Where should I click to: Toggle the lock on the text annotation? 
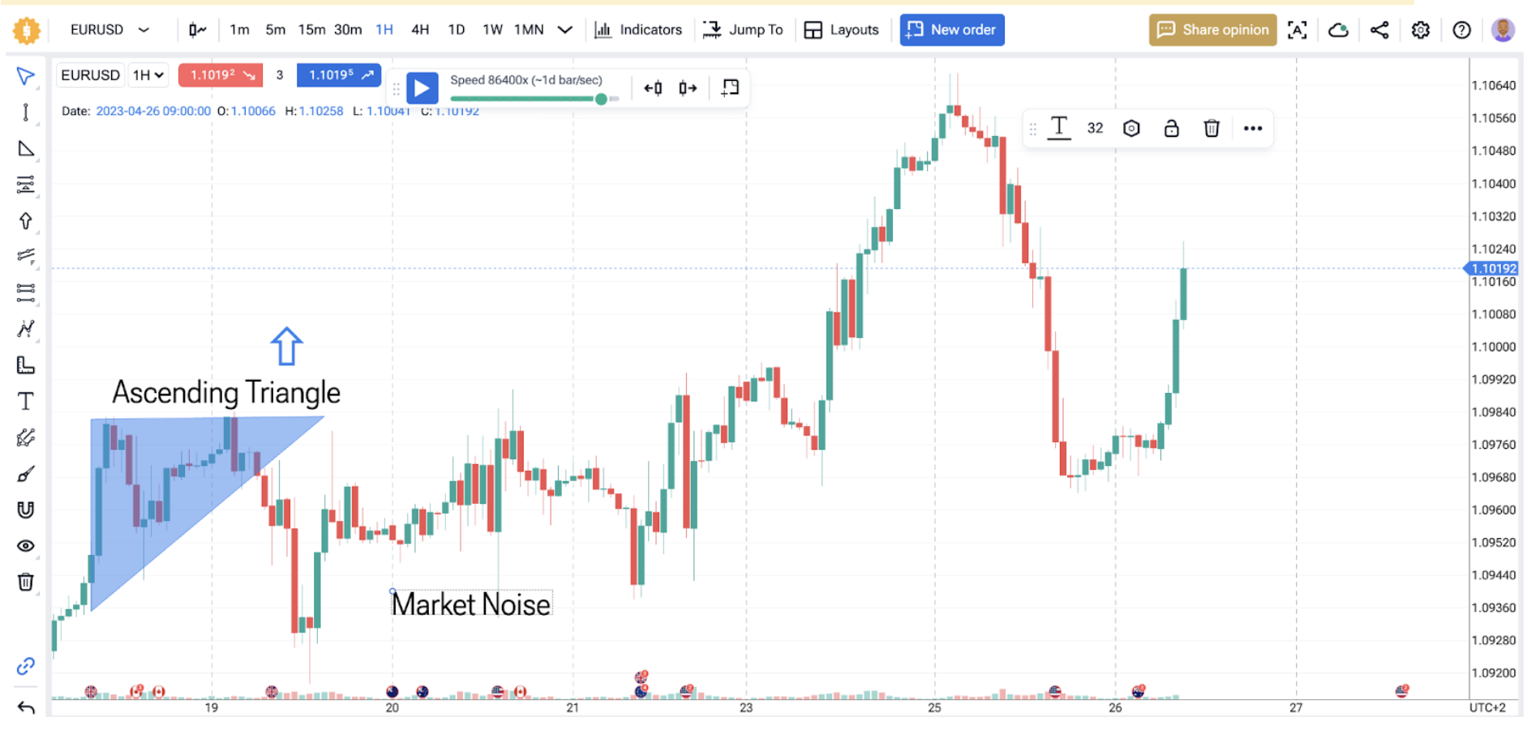[x=1171, y=127]
